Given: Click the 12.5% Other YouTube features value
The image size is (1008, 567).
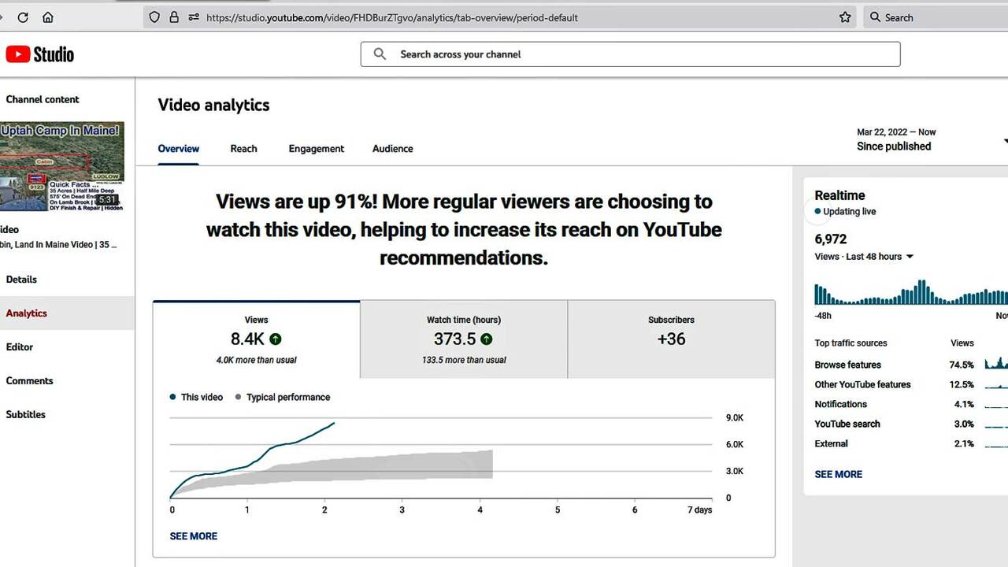Looking at the screenshot, I should coord(962,384).
